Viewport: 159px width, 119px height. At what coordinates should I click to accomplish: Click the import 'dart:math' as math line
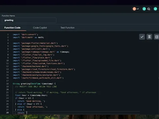pos(28,37)
